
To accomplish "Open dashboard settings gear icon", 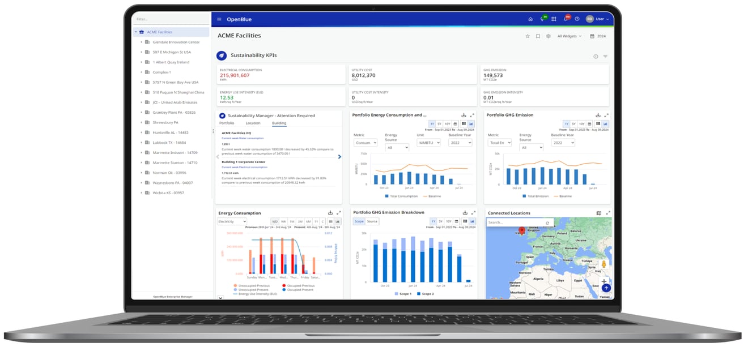I will click(548, 36).
